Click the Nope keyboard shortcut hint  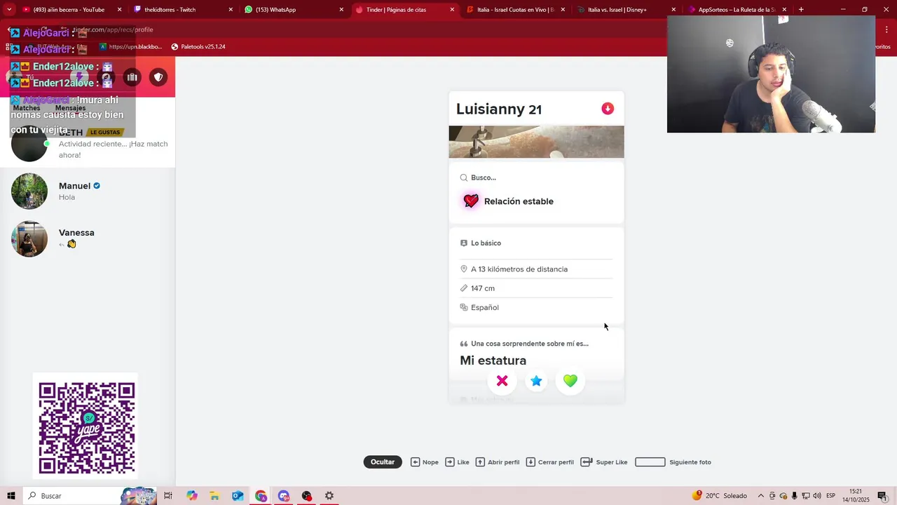click(x=425, y=462)
